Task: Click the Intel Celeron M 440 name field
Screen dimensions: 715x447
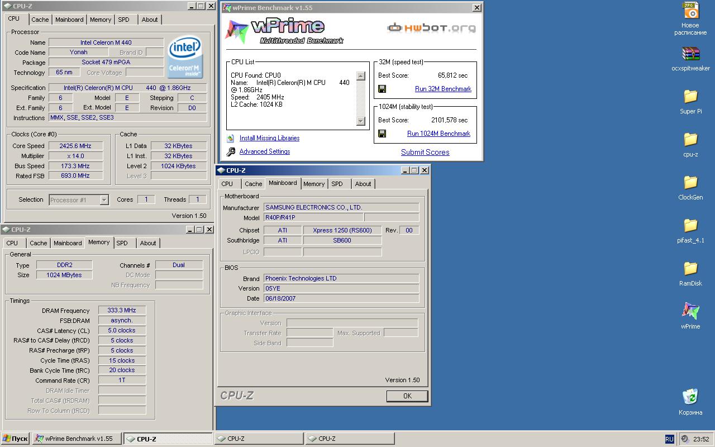Action: (x=106, y=42)
